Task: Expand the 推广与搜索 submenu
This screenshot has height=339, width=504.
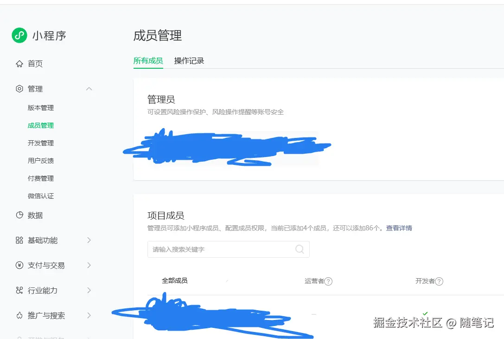Action: (x=89, y=315)
